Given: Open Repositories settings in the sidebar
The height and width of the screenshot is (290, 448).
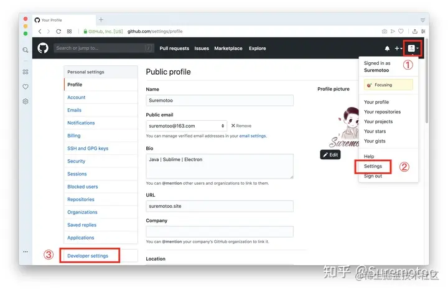Looking at the screenshot, I should coord(101,199).
